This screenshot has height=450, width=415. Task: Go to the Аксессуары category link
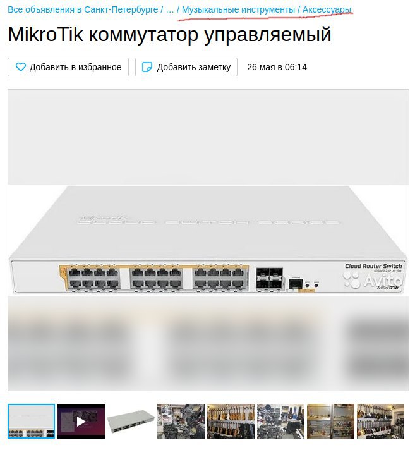[327, 9]
